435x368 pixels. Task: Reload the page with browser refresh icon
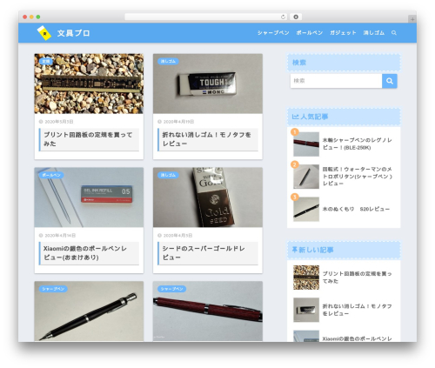tap(283, 17)
